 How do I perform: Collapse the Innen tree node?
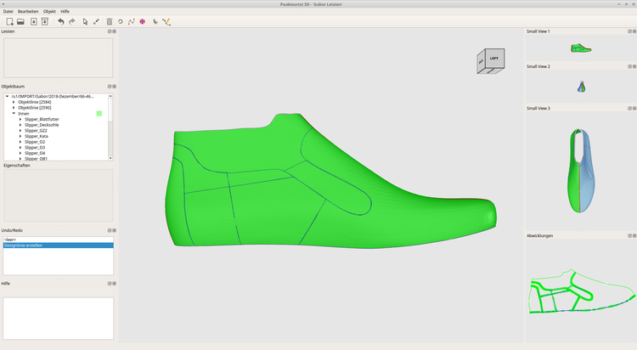point(14,114)
